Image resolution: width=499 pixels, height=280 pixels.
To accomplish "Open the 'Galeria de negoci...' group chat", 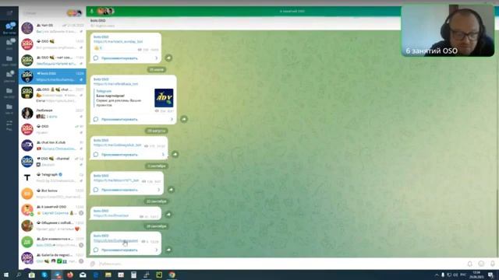I will 52,258.
